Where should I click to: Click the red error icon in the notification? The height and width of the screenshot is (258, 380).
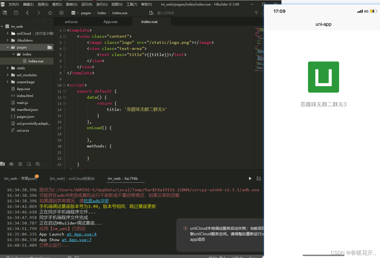click(185, 228)
